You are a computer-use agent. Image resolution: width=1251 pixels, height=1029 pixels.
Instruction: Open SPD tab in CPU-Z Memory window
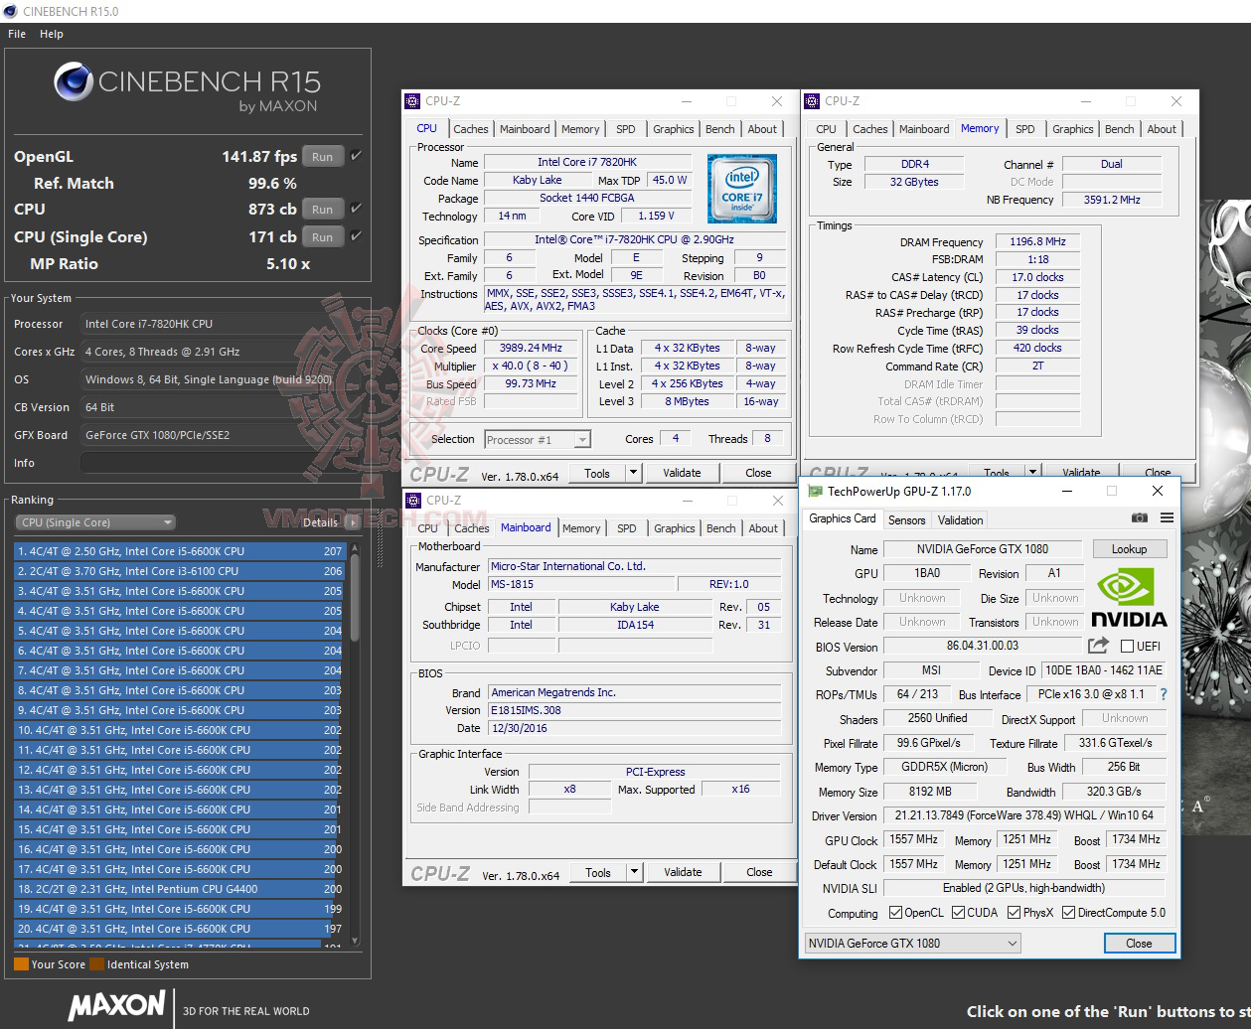(x=1025, y=129)
